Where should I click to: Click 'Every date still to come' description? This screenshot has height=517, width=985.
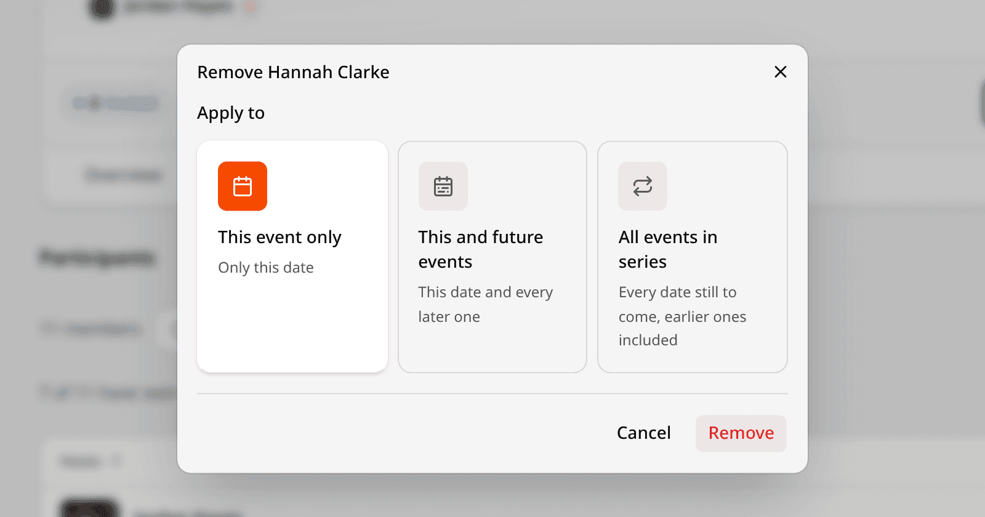coord(682,316)
